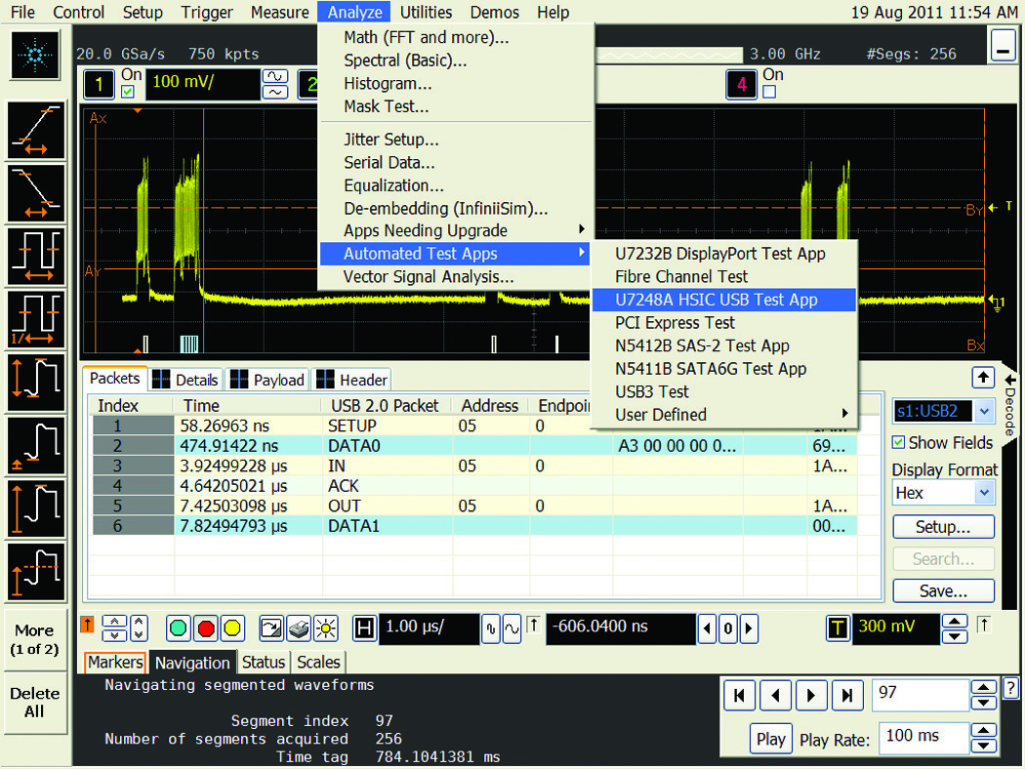Toggle channel 1 On checkbox
Viewport: 1025px width, 769px height.
(x=128, y=92)
